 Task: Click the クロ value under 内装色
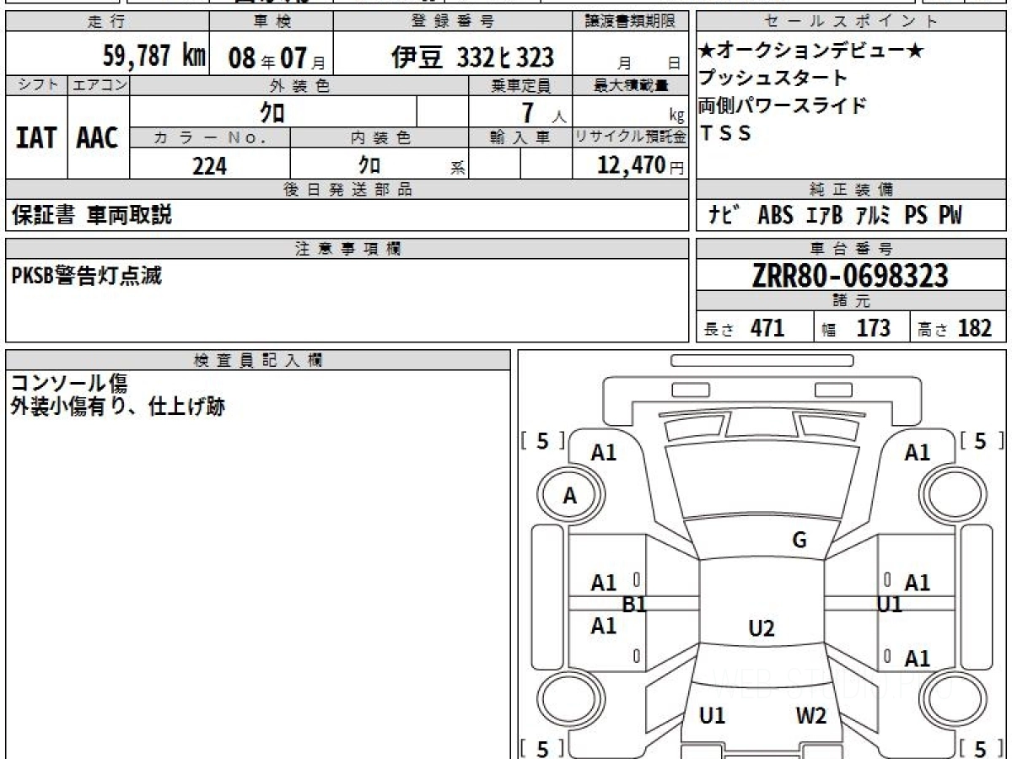[x=369, y=164]
